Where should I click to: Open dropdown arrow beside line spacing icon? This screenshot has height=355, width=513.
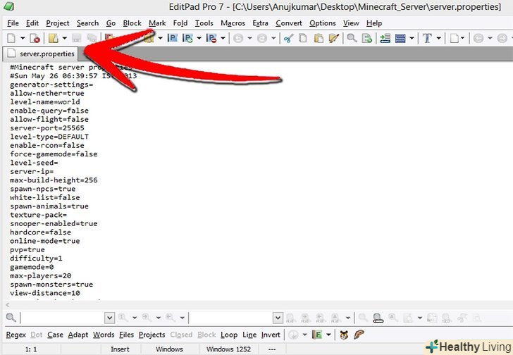click(x=412, y=38)
